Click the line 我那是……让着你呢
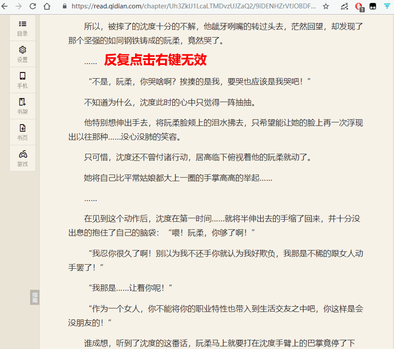 click(x=131, y=288)
